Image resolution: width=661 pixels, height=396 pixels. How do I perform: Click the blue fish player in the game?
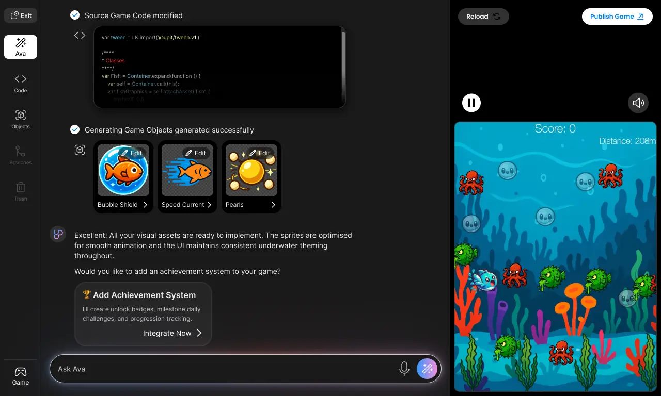484,280
